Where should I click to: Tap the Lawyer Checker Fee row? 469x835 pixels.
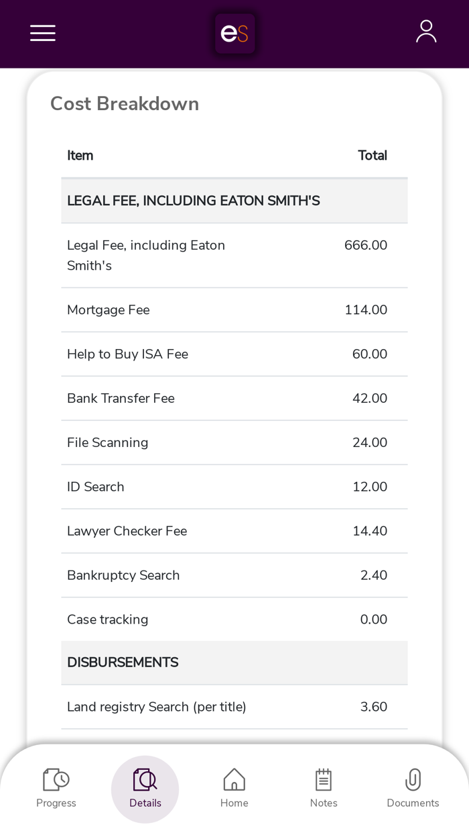(x=234, y=532)
